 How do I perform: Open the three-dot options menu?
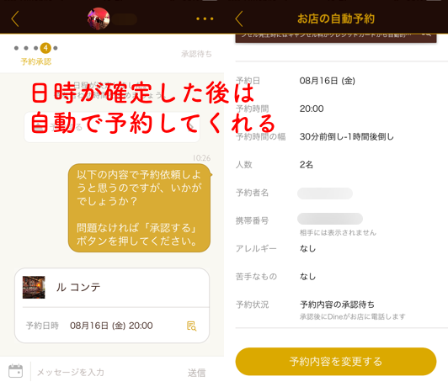coord(205,19)
